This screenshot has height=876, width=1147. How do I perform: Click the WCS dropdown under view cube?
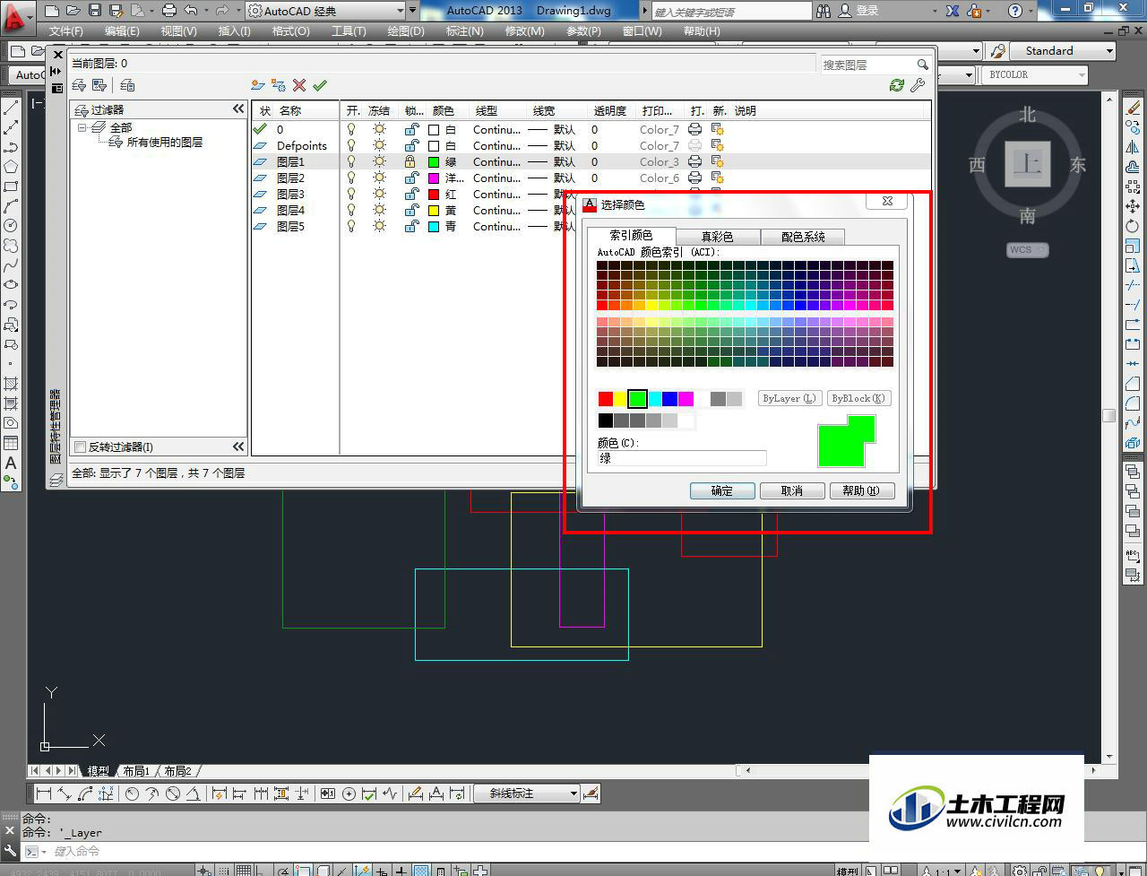pyautogui.click(x=1027, y=250)
